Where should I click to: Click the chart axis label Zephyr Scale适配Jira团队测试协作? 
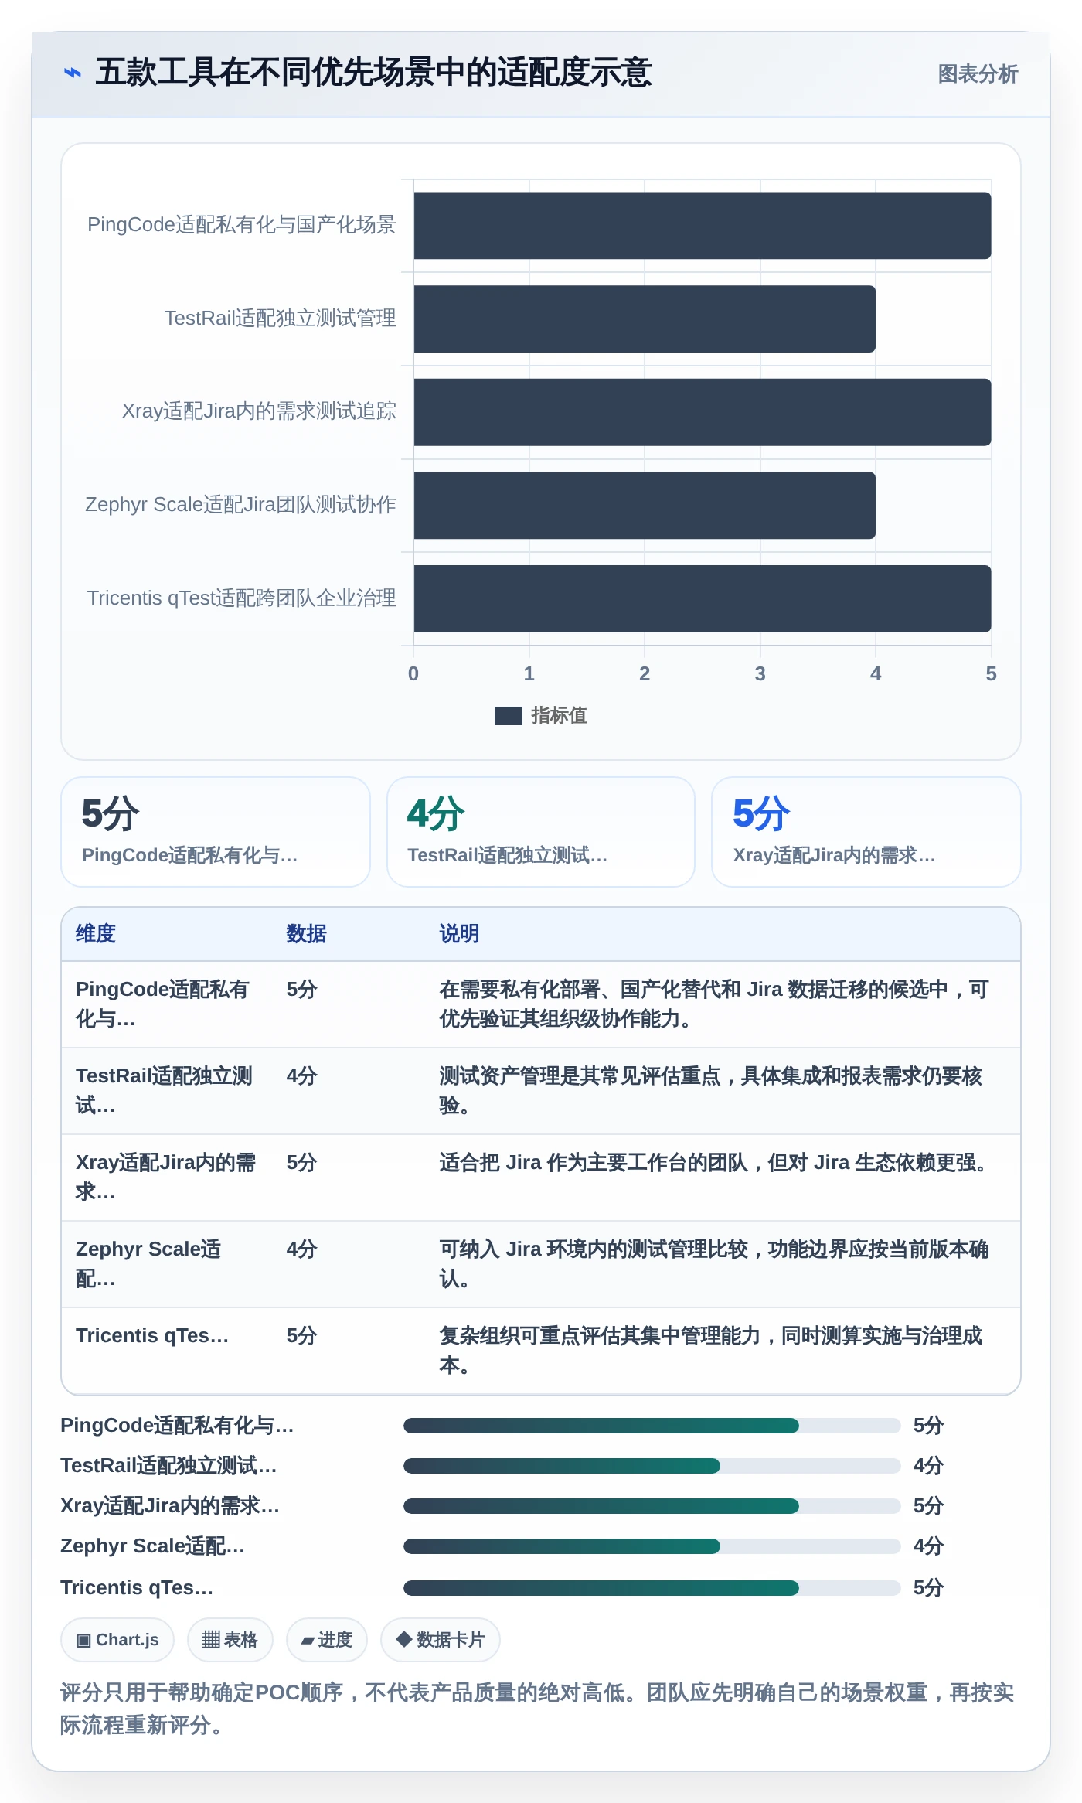pyautogui.click(x=240, y=505)
